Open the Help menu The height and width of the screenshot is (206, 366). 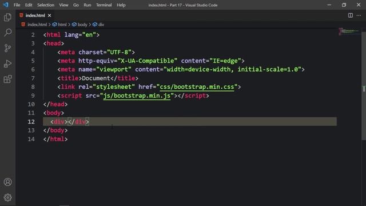[x=121, y=5]
